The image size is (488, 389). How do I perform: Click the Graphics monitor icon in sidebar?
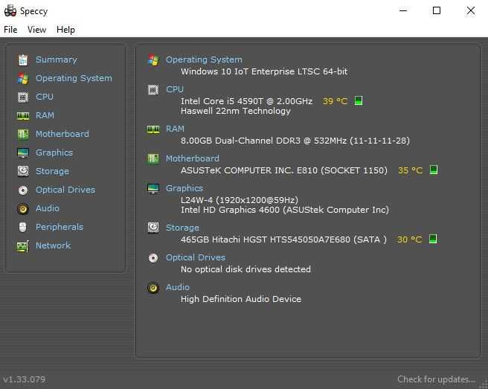click(23, 152)
